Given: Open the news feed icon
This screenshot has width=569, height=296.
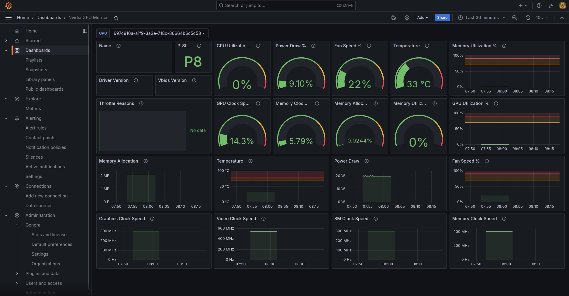Looking at the screenshot, I should pos(551,5).
